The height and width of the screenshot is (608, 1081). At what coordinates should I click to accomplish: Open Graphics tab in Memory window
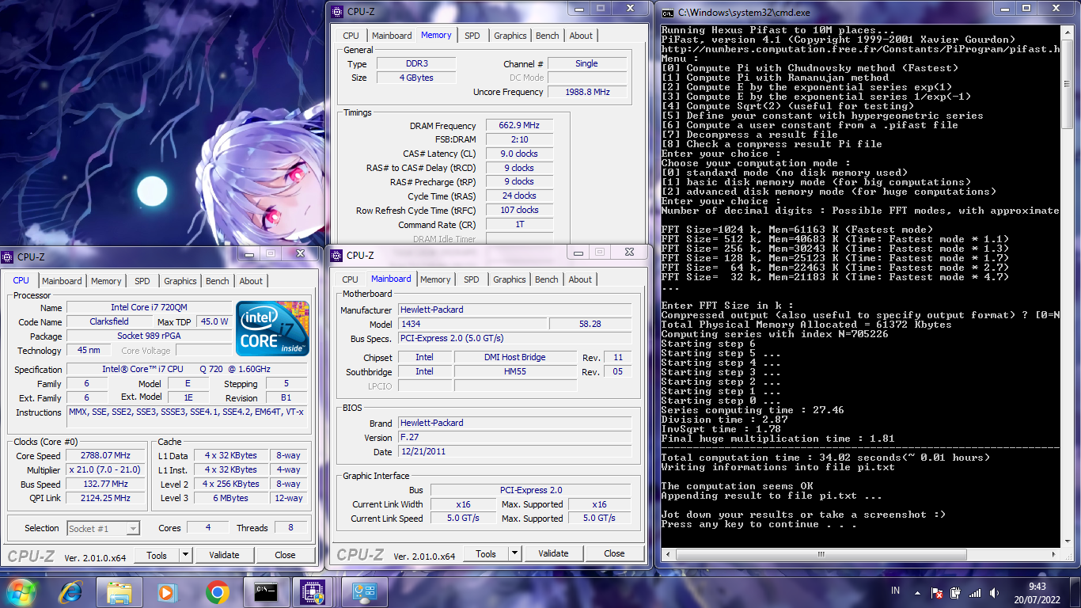pos(510,36)
